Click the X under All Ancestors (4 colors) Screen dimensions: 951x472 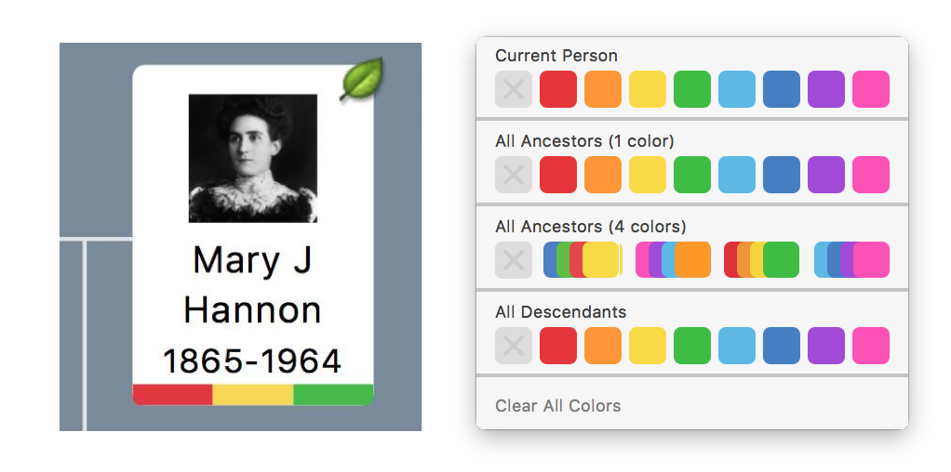(514, 260)
